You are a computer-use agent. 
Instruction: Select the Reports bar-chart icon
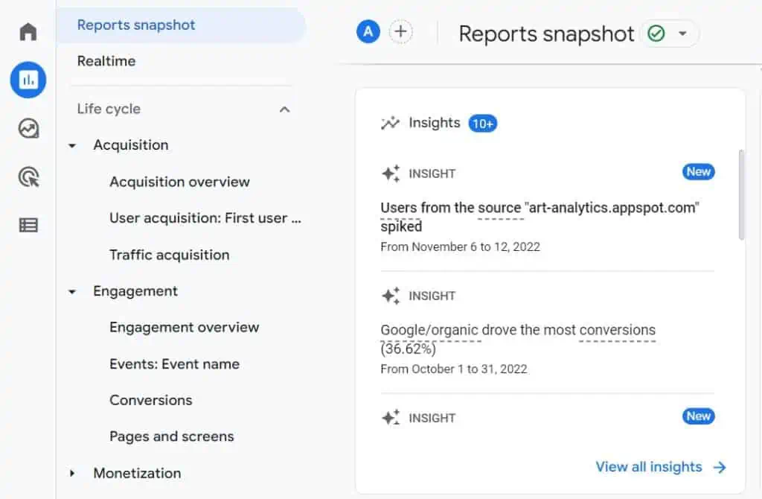pos(28,80)
